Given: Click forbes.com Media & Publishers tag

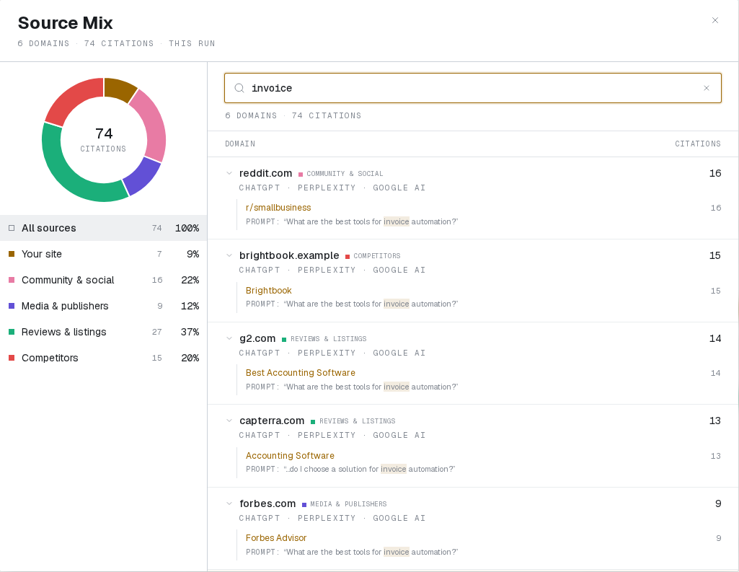Looking at the screenshot, I should 345,503.
